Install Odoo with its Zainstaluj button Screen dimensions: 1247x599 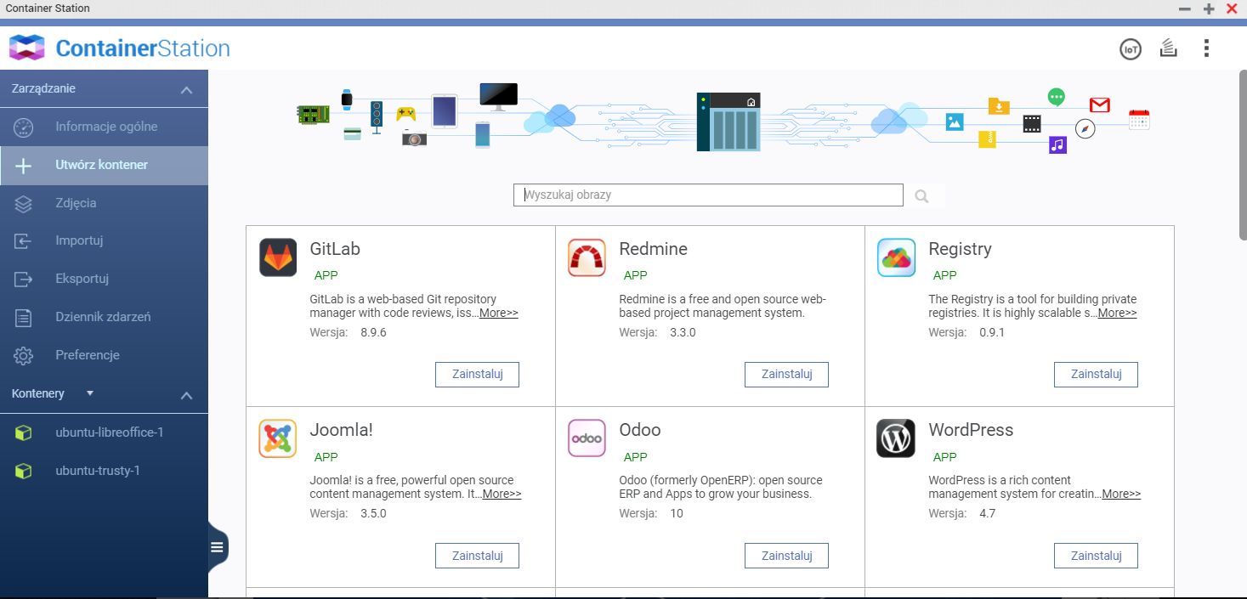786,556
